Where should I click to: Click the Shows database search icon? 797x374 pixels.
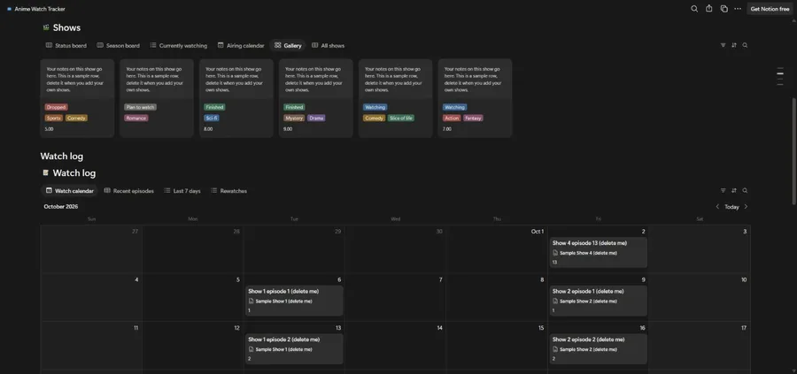[745, 45]
